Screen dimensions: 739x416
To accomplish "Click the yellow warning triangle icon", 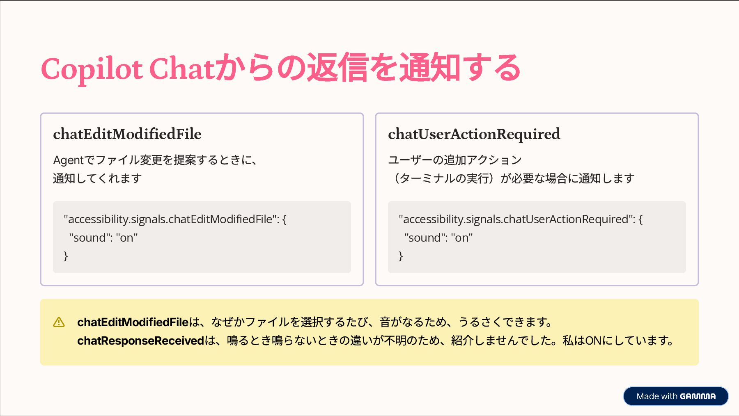I will pos(59,322).
